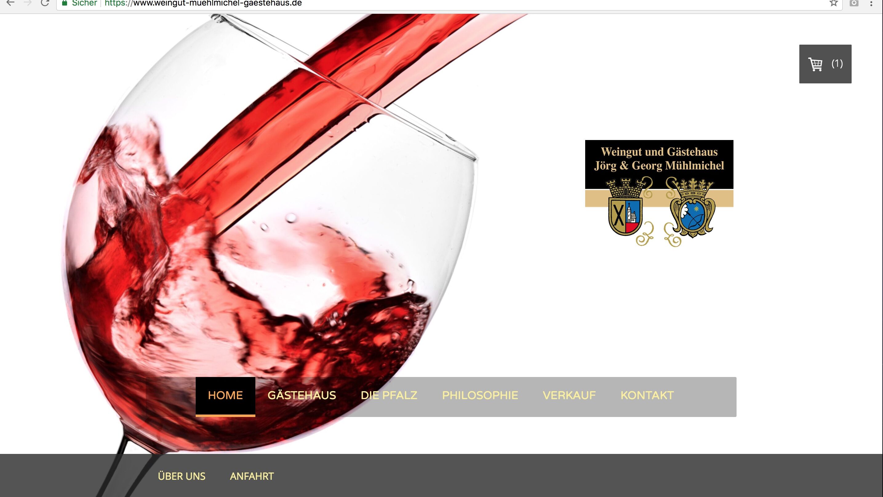Open the KONTAKT page
This screenshot has width=883, height=497.
(647, 395)
